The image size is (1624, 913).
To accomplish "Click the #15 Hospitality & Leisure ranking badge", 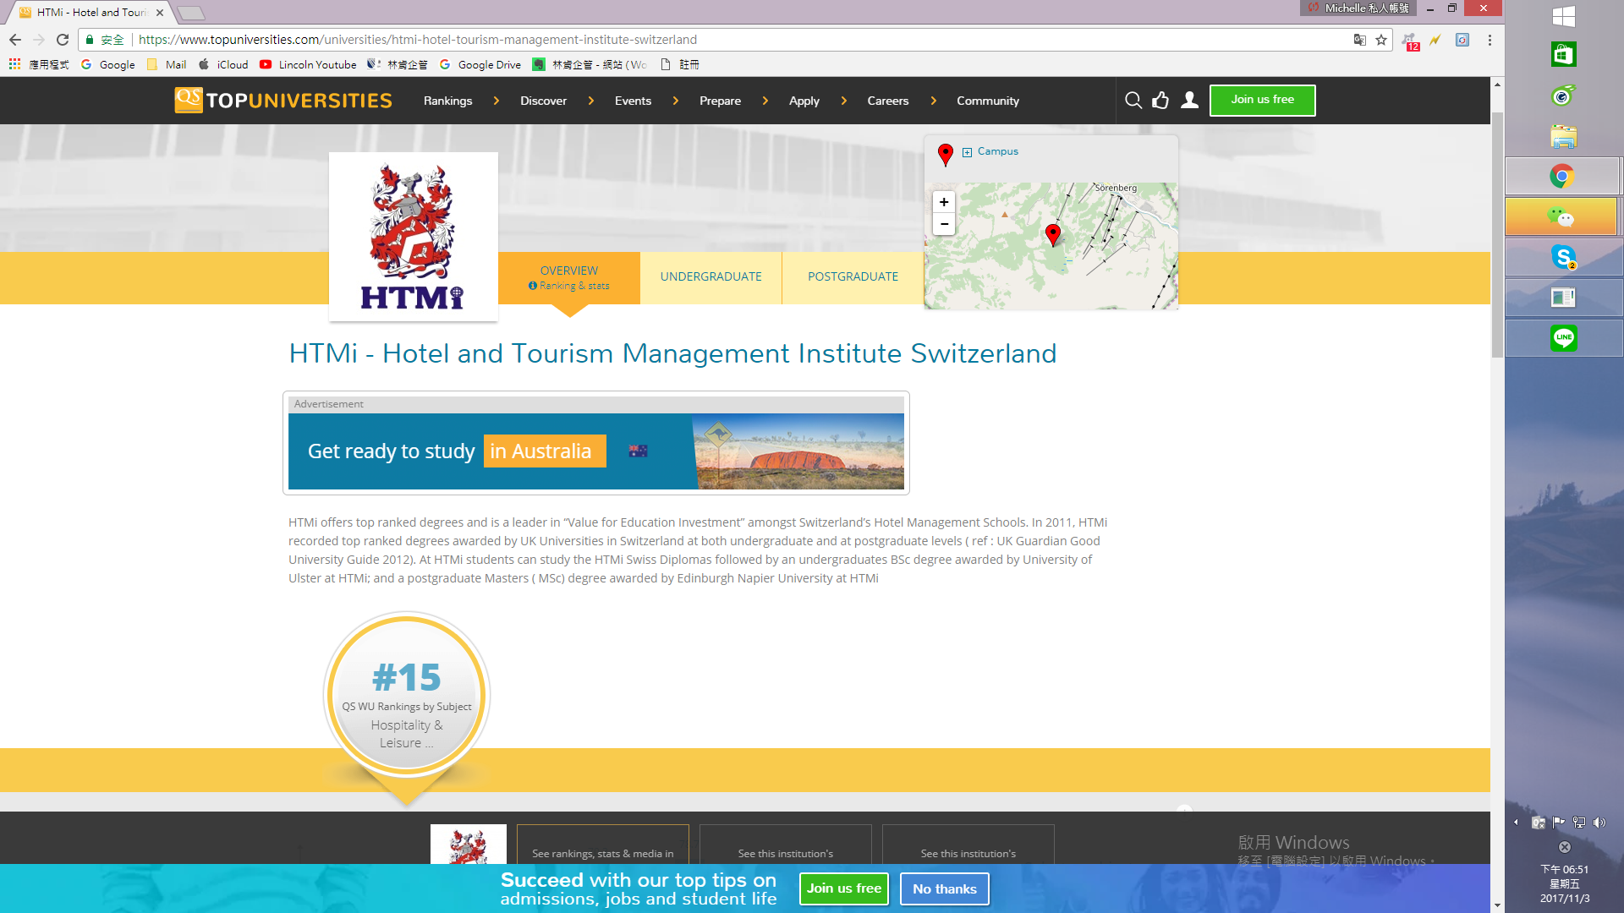I will pos(407,696).
